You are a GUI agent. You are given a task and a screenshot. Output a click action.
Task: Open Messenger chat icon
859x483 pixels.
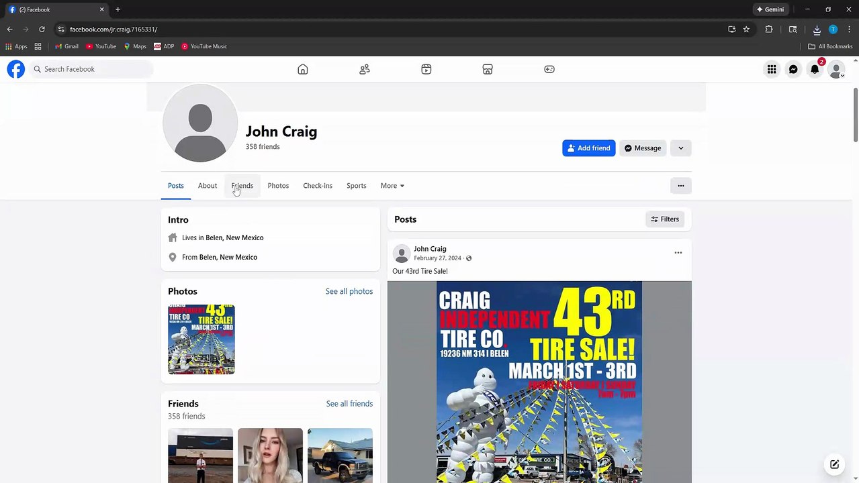click(793, 69)
